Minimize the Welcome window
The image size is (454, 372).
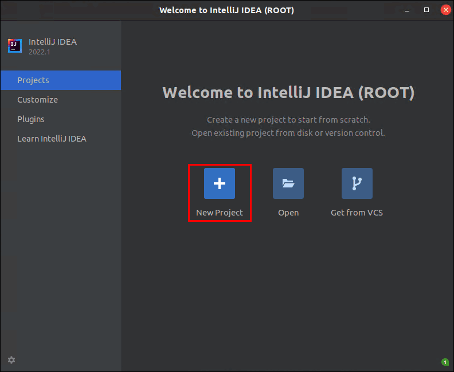click(x=407, y=10)
